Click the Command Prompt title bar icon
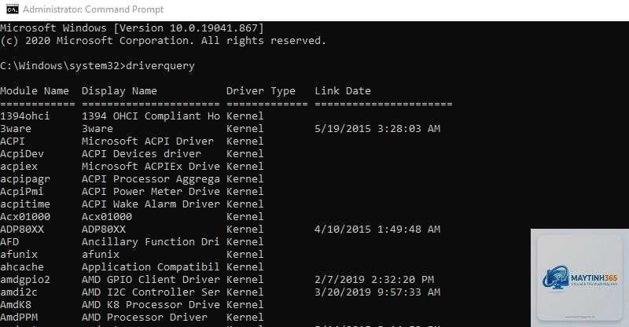The height and width of the screenshot is (327, 629). pyautogui.click(x=13, y=9)
